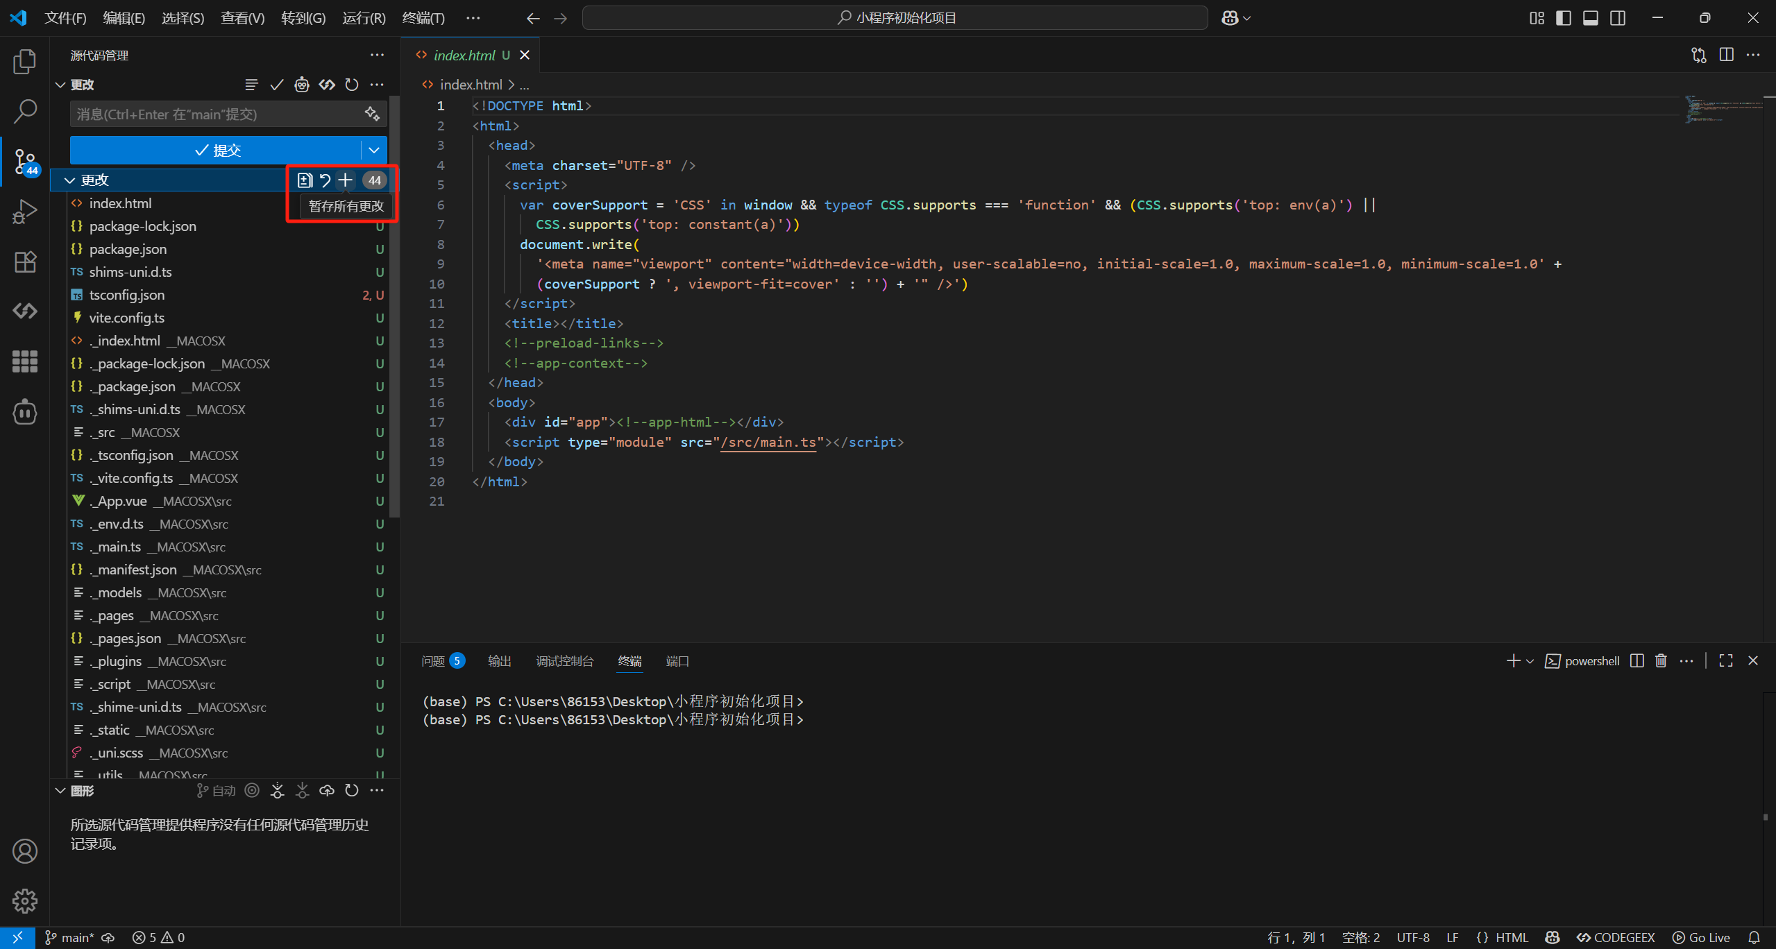The image size is (1776, 949).
Task: Open Manage settings gear
Action: [x=25, y=901]
